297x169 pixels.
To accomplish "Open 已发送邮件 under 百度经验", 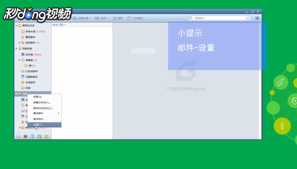I will click(30, 71).
